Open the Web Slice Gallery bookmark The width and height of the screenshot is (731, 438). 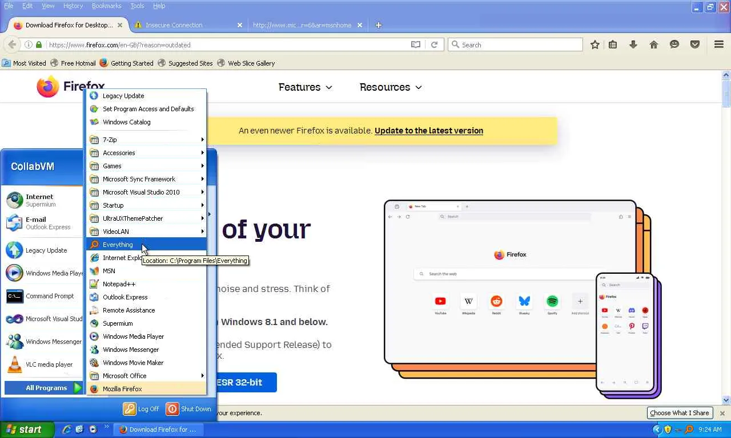(246, 63)
